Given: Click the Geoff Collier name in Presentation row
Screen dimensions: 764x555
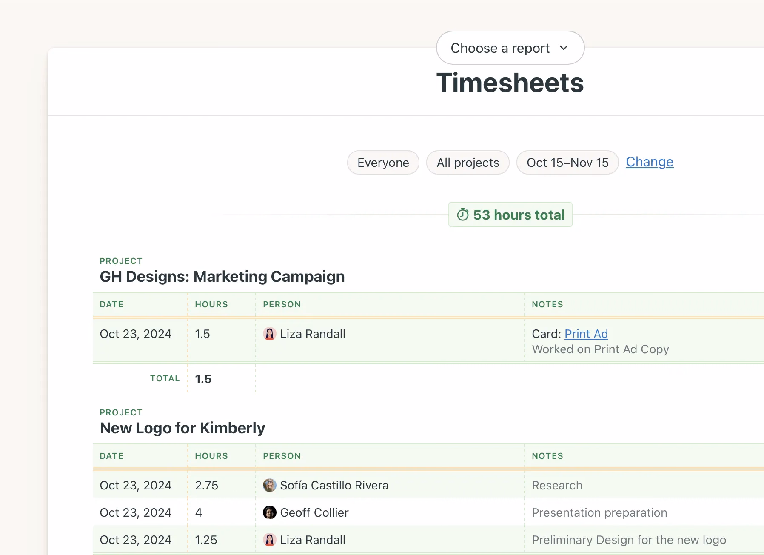Looking at the screenshot, I should (x=314, y=513).
